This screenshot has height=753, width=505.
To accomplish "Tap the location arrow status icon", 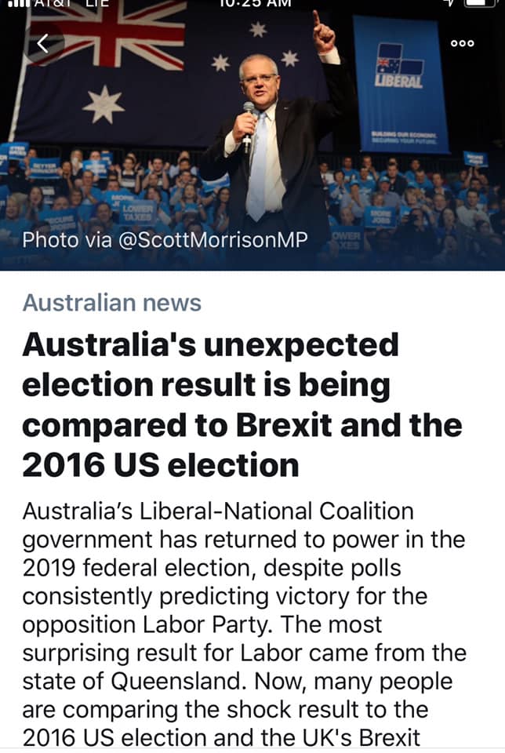I will pos(449,2).
